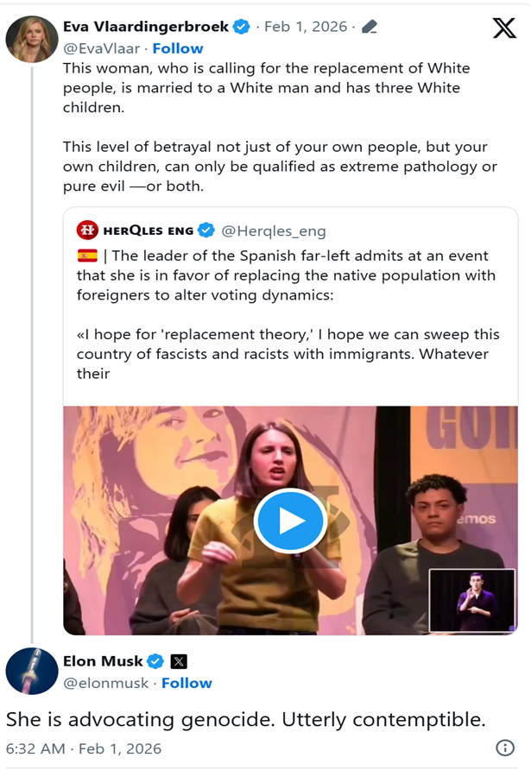Click the 6:32 AM · Feb 1, 2026 timestamp

pyautogui.click(x=84, y=748)
